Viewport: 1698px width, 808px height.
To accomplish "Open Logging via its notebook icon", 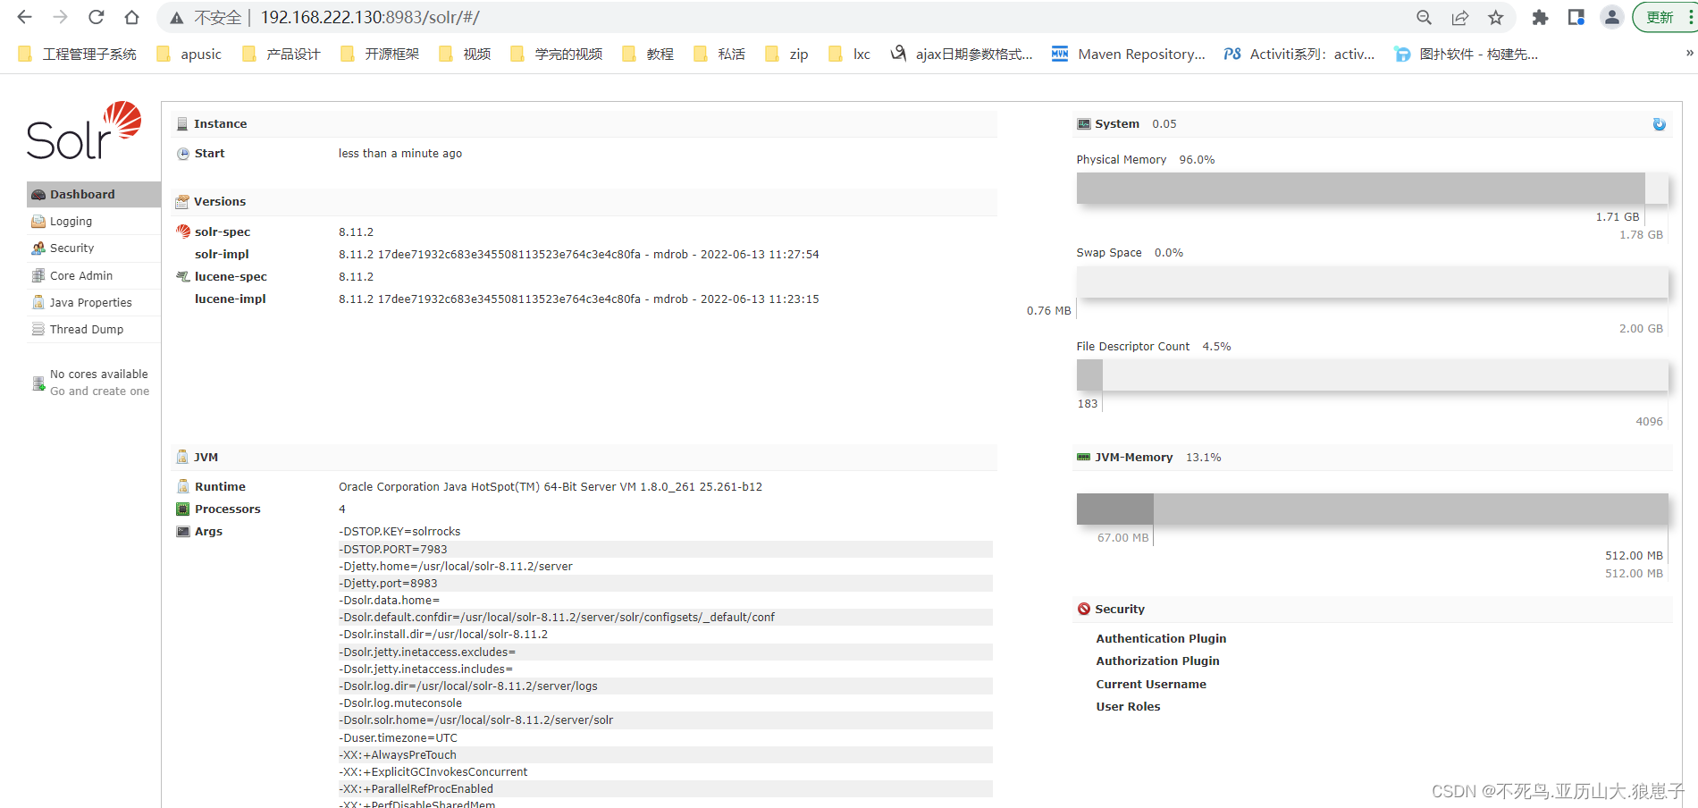I will pyautogui.click(x=38, y=221).
